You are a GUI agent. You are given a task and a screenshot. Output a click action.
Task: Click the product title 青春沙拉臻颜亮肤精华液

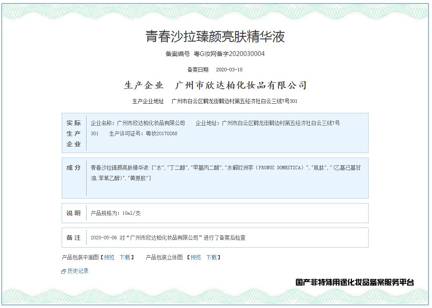215,37
